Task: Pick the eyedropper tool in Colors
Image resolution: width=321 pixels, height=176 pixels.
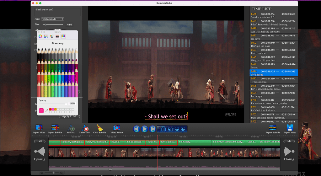Action: coord(46,110)
